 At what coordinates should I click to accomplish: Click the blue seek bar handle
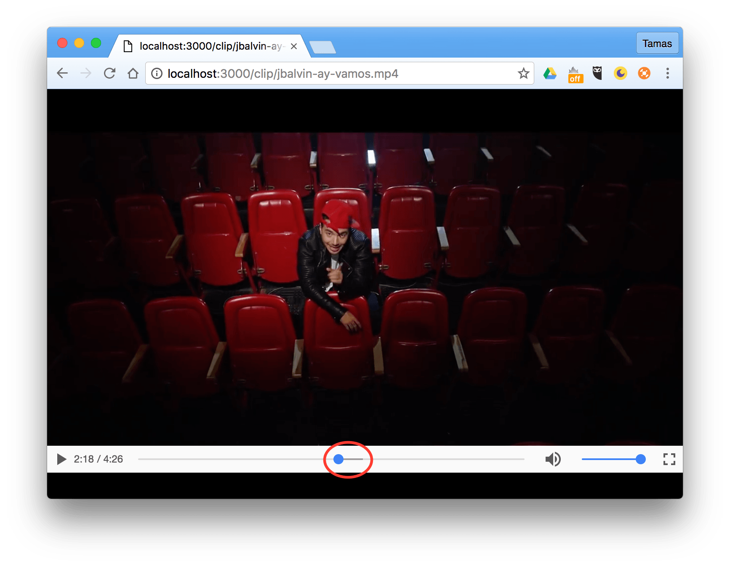click(x=338, y=459)
